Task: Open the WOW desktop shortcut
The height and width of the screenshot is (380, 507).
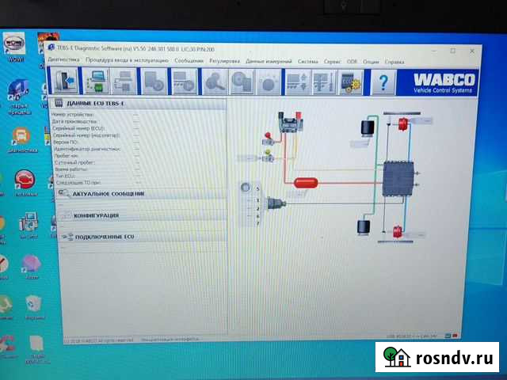Action: point(14,47)
